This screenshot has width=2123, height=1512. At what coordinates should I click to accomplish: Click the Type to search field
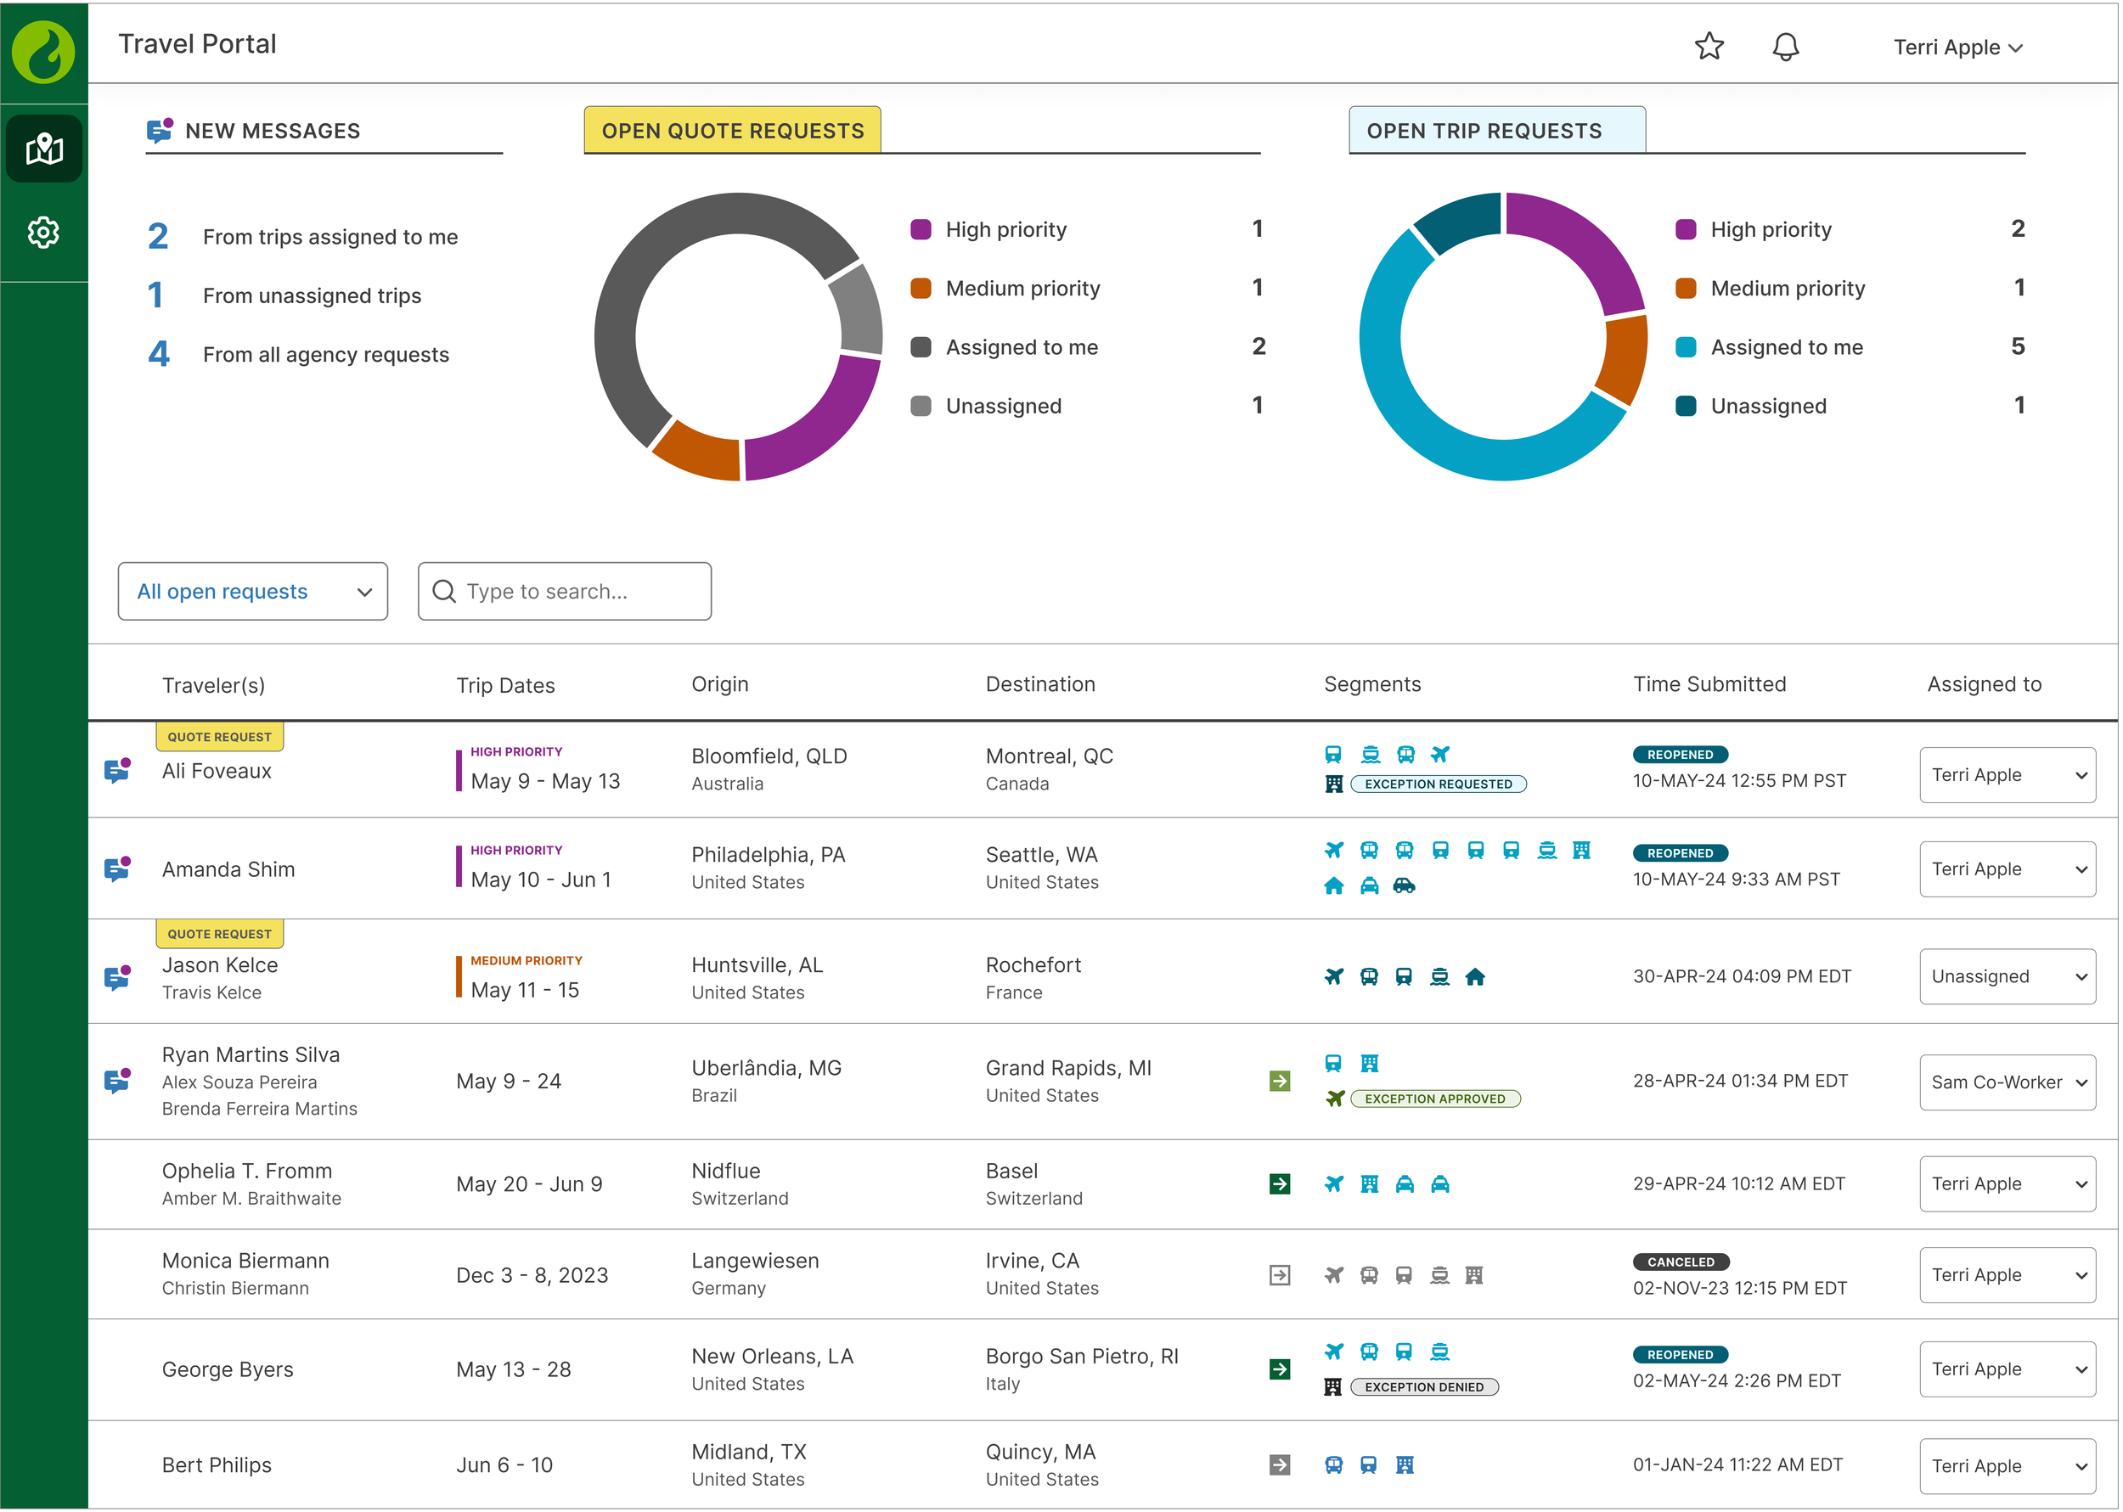point(564,591)
